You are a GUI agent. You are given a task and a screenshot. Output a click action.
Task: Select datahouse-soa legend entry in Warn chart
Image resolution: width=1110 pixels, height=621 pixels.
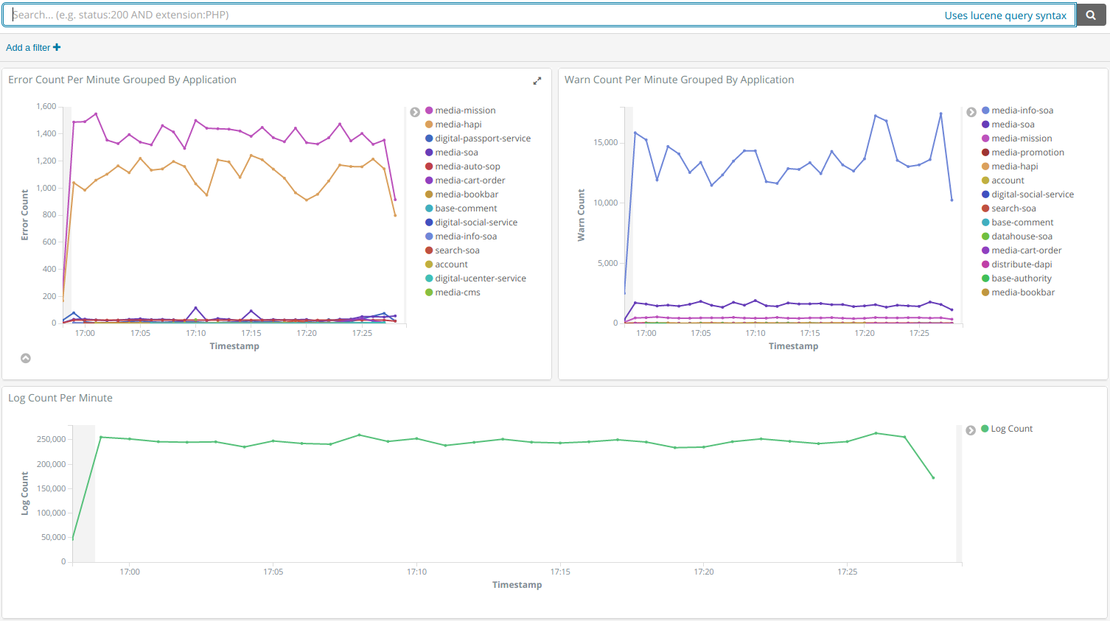(1022, 236)
